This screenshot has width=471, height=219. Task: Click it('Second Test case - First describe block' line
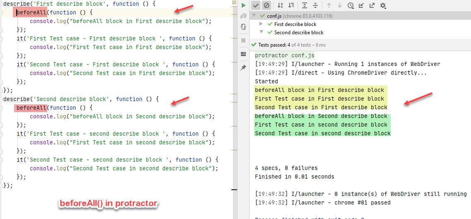[116, 65]
